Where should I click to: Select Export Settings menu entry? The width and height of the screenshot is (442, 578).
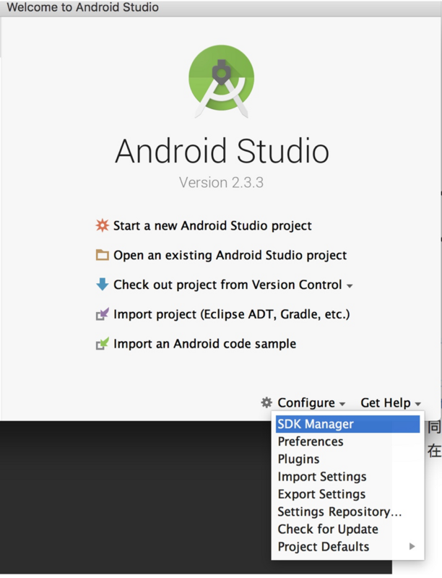pyautogui.click(x=347, y=494)
